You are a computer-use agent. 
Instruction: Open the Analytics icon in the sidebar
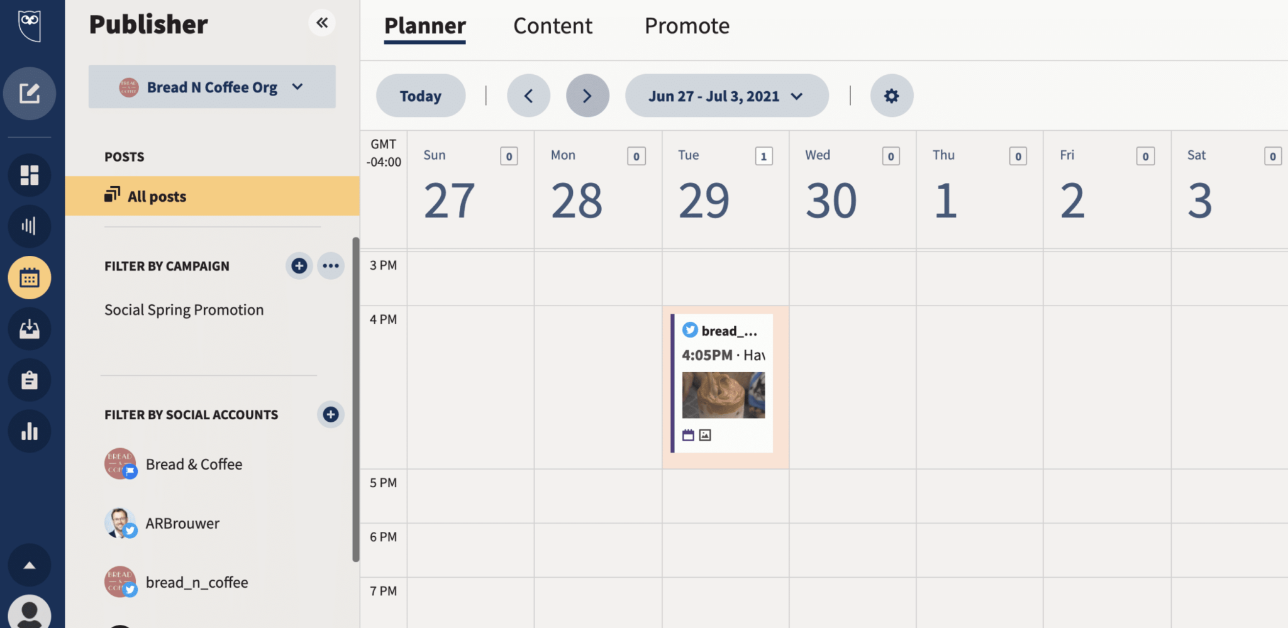[30, 226]
